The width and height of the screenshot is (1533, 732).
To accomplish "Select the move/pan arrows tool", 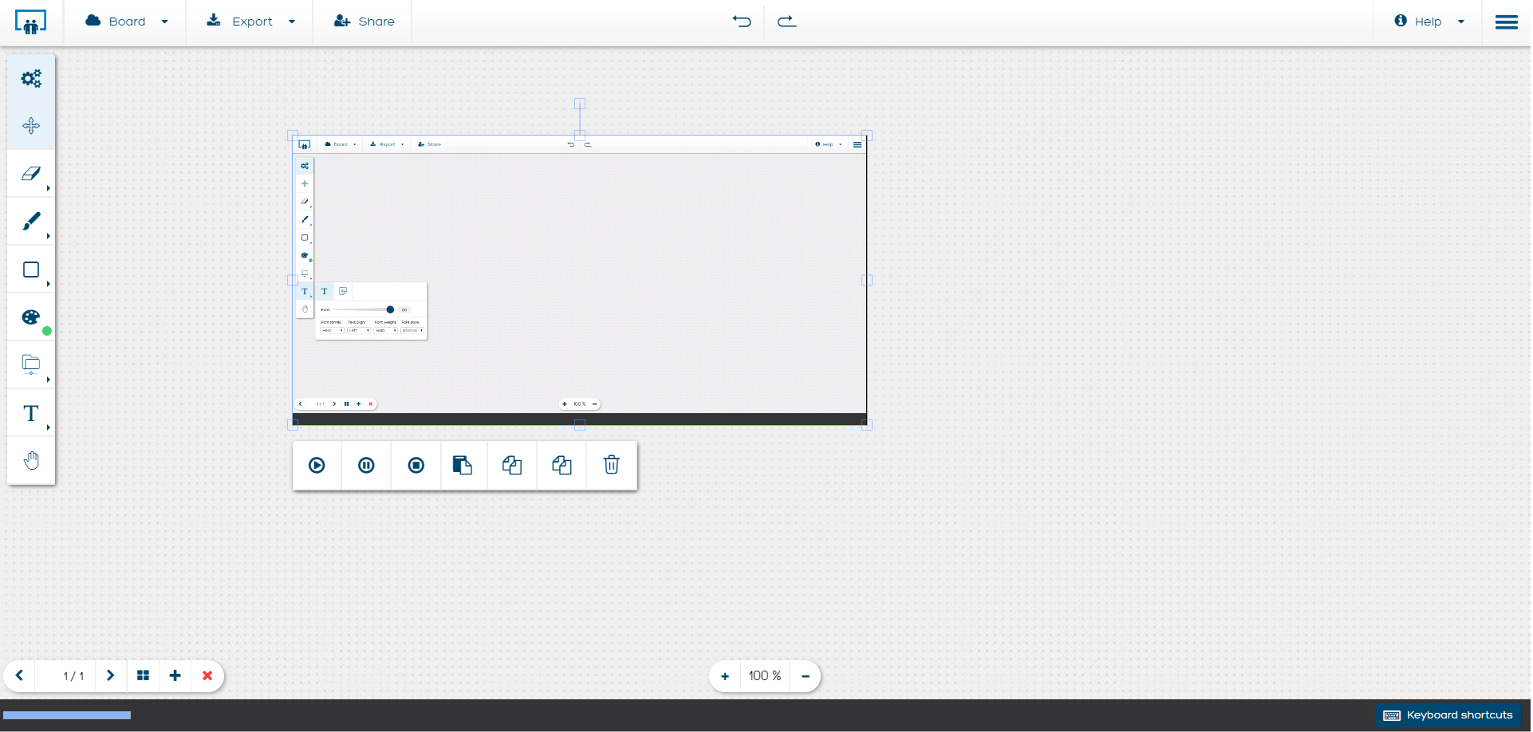I will point(31,126).
